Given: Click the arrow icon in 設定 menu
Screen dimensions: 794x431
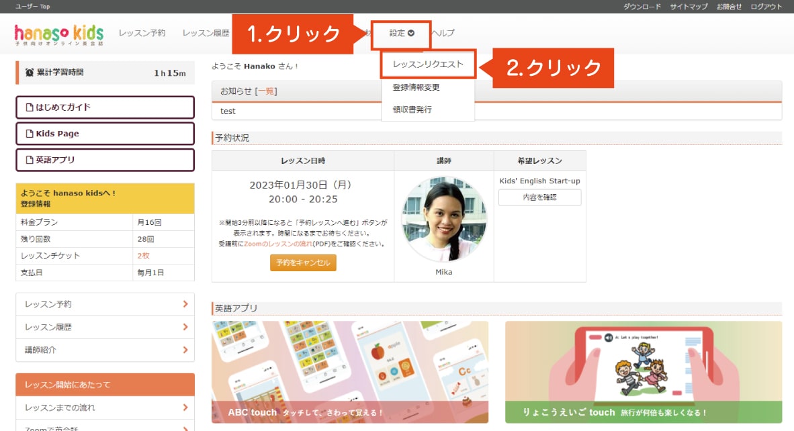Looking at the screenshot, I should click(x=411, y=33).
